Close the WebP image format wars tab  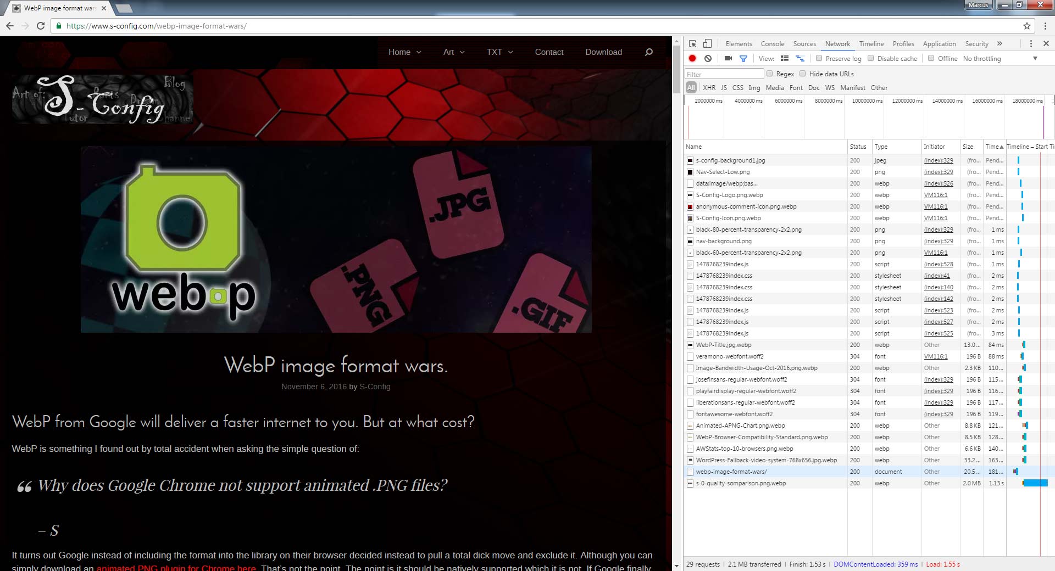point(104,8)
